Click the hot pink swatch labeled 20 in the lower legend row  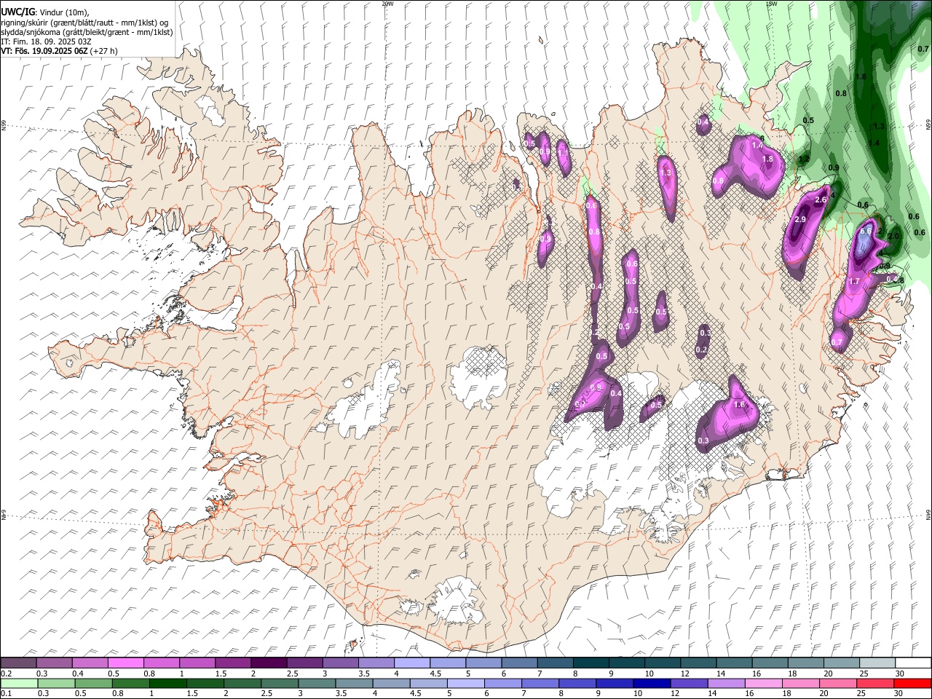pos(838,684)
